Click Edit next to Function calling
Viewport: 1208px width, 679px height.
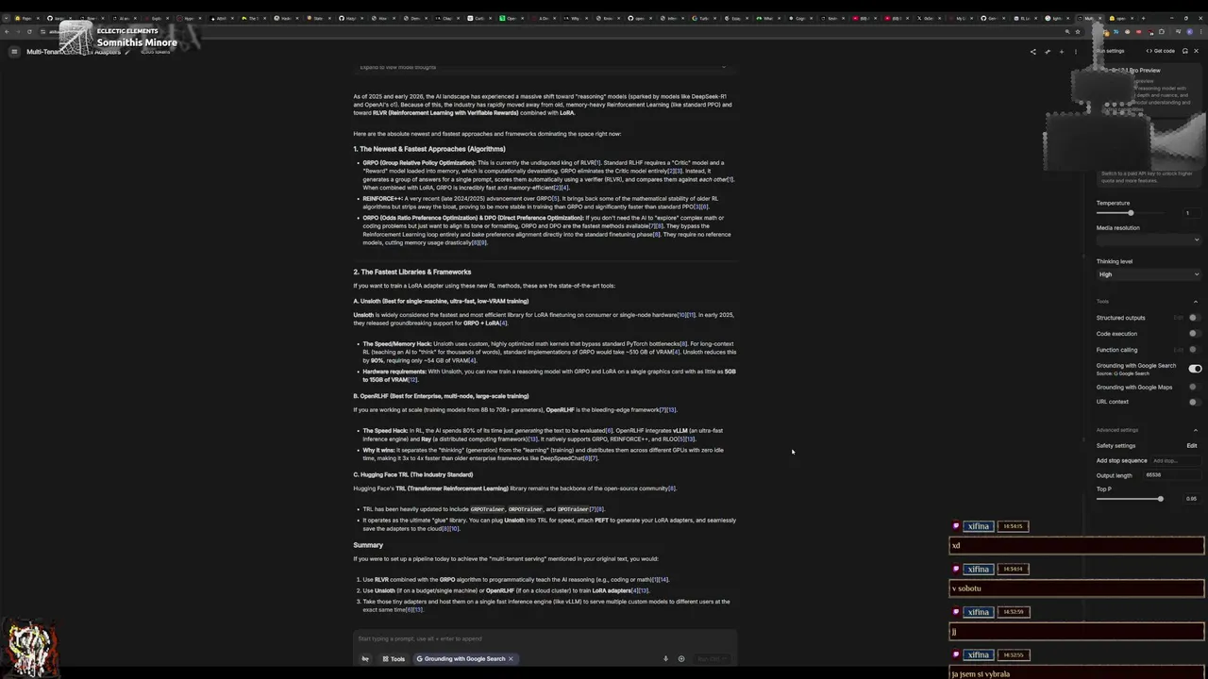(x=1178, y=350)
